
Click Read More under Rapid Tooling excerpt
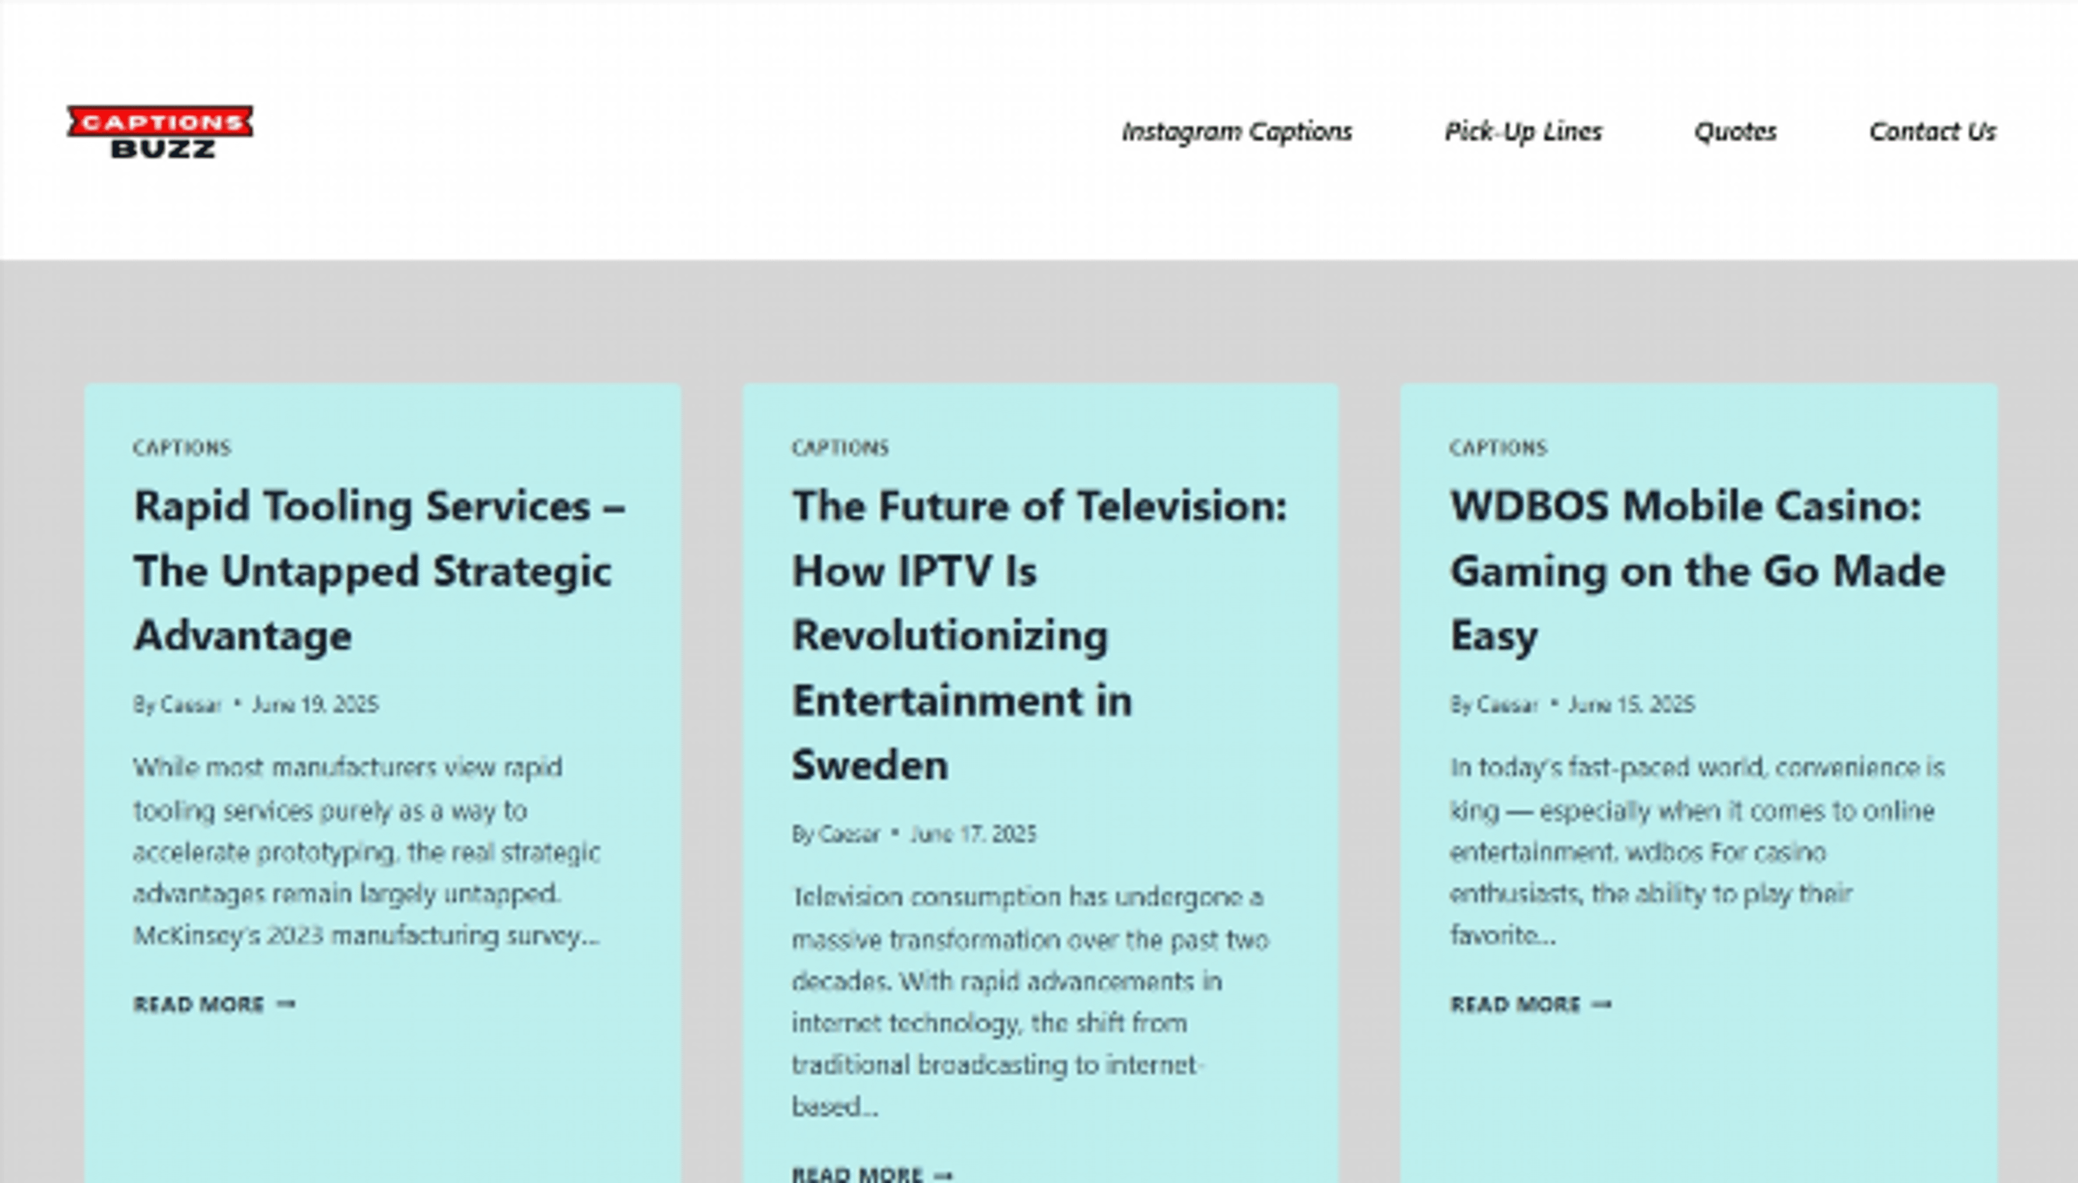[199, 1004]
